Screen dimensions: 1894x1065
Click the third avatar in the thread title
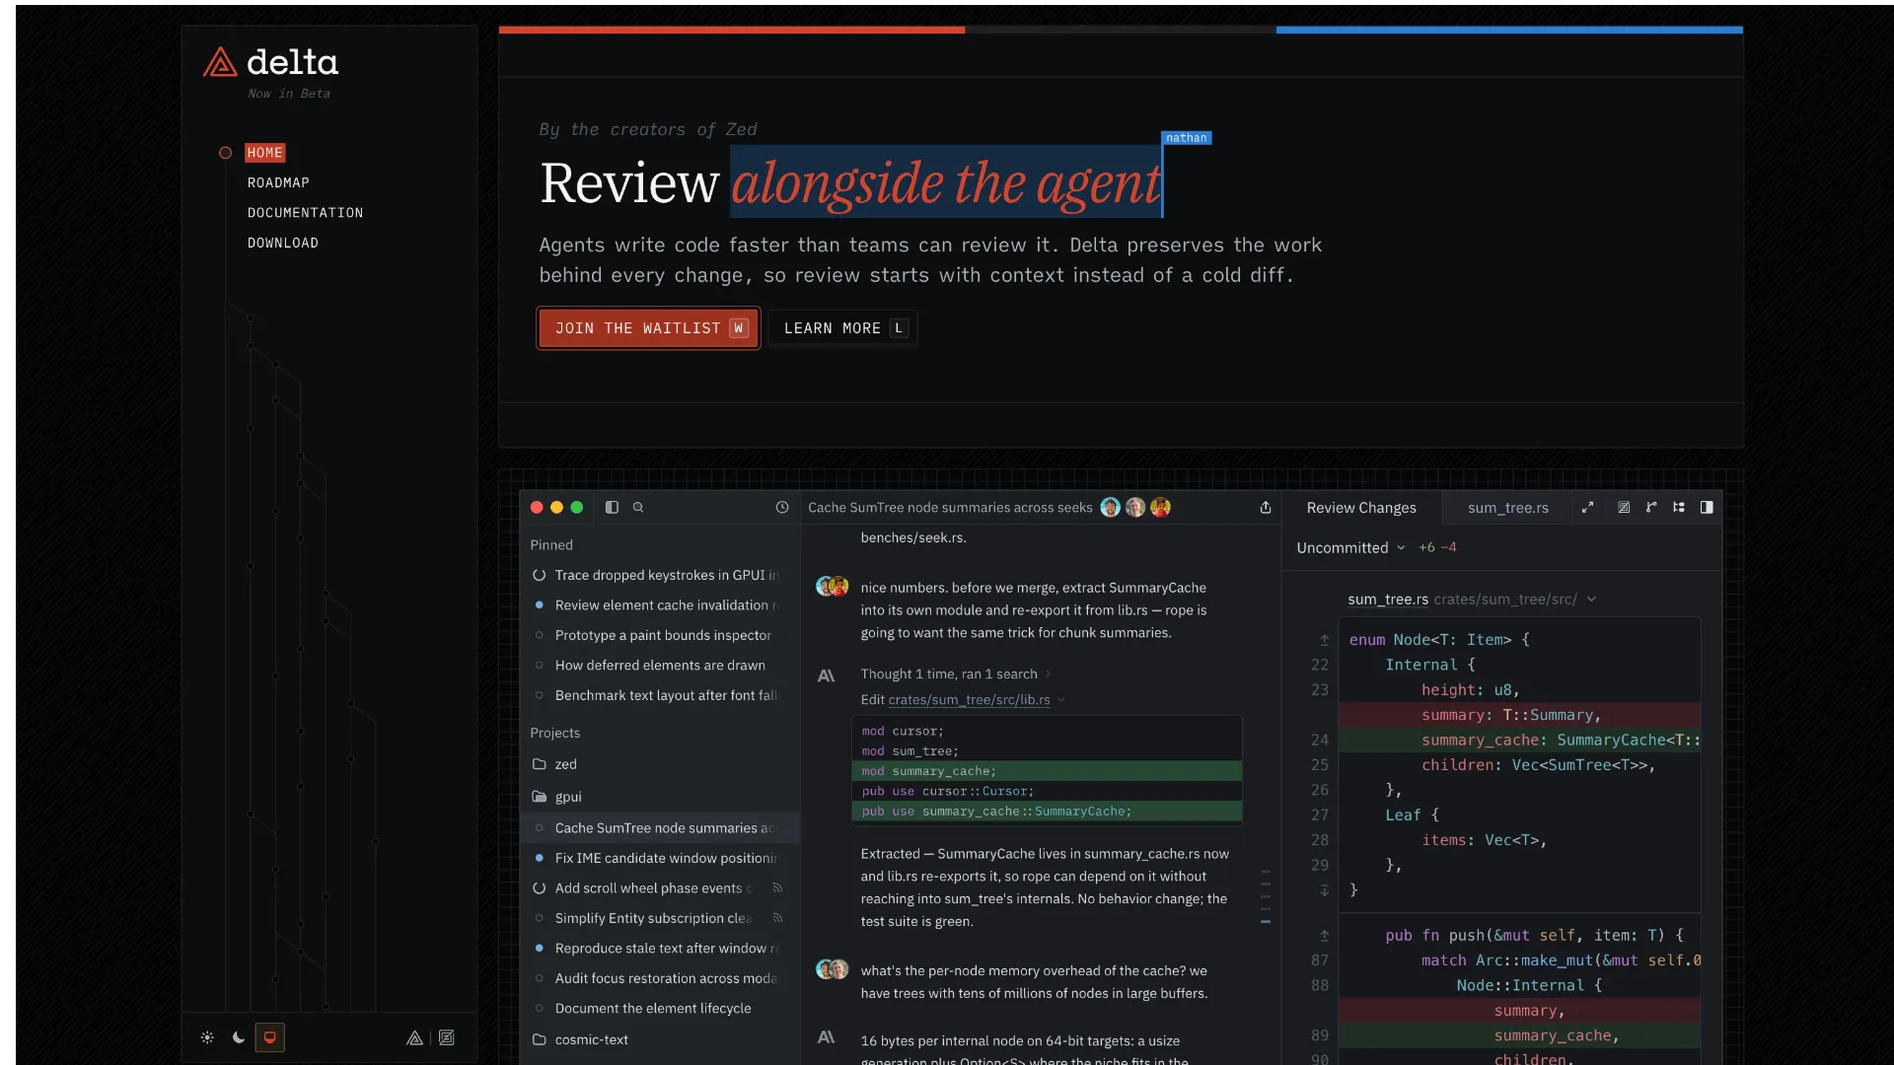click(1160, 507)
